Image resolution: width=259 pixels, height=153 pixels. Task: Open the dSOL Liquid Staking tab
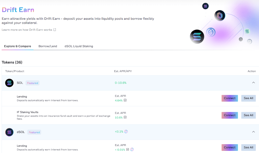tap(79, 46)
